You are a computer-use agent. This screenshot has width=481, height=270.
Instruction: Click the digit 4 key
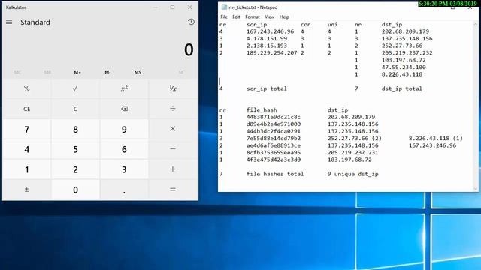27,149
